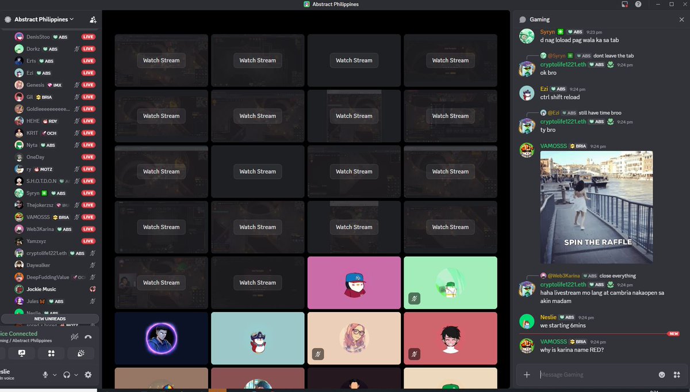This screenshot has height=392, width=690.
Task: Open the red tile with black-haired avatar
Action: pyautogui.click(x=450, y=338)
